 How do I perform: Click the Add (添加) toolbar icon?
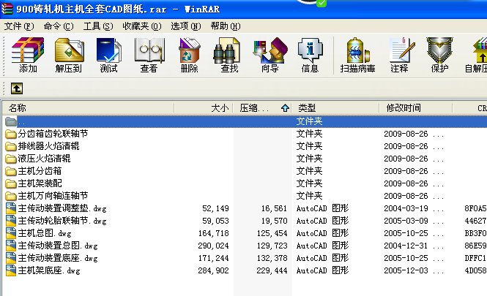tap(28, 50)
